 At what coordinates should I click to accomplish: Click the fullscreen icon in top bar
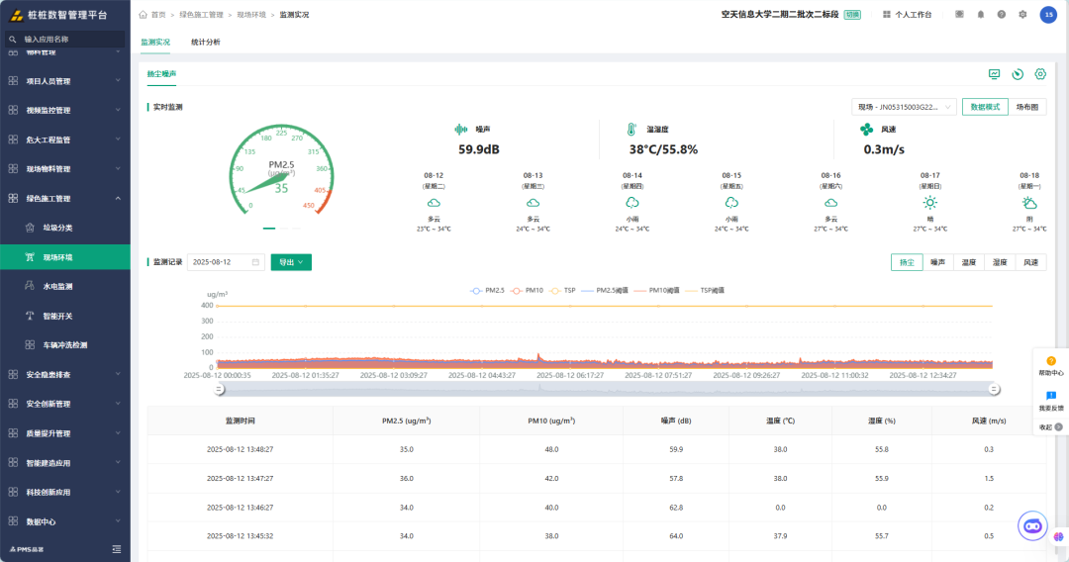tap(959, 14)
